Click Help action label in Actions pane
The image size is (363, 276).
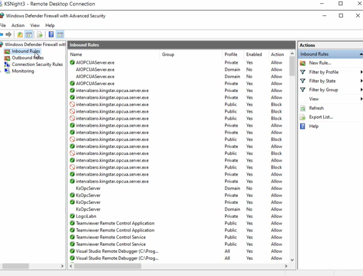click(314, 126)
